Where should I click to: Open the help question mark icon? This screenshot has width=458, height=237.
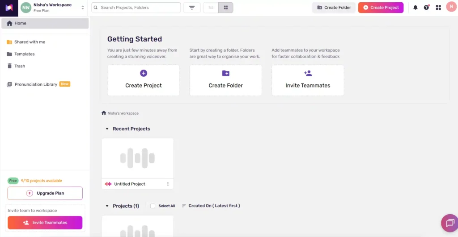click(426, 8)
